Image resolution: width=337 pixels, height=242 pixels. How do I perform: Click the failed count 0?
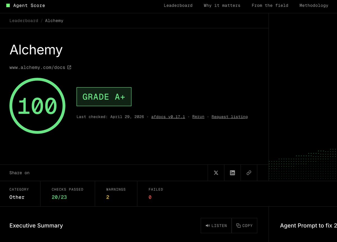150,197
